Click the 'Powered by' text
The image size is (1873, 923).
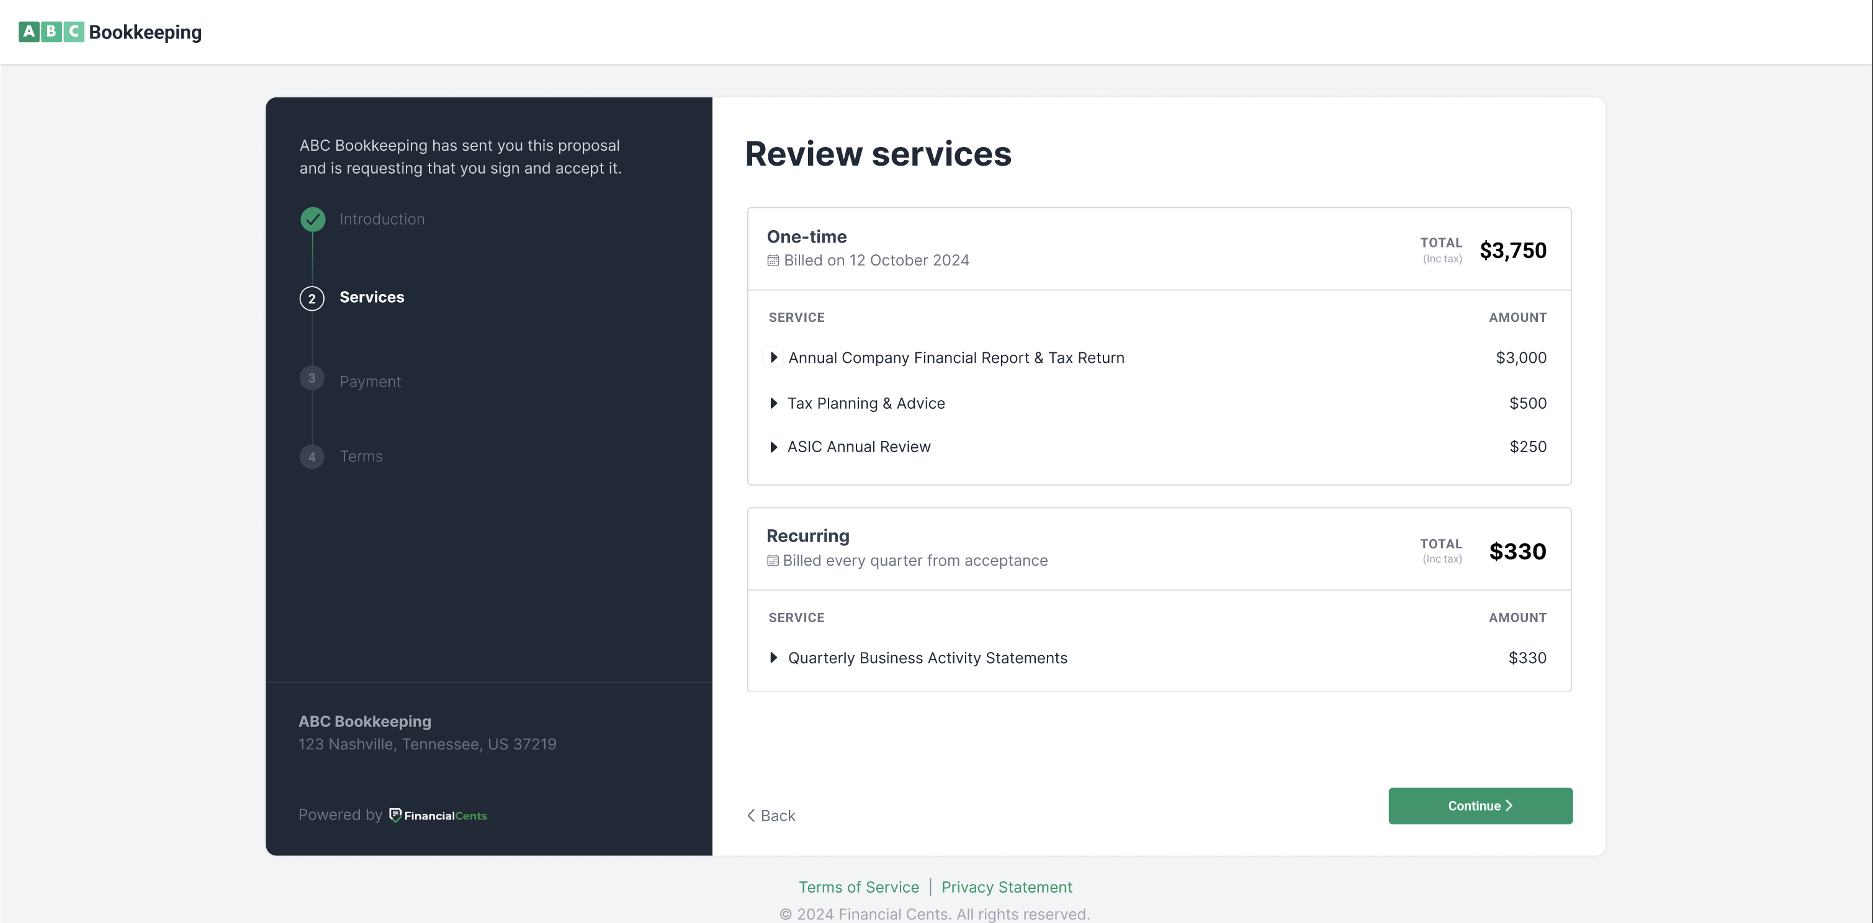click(339, 814)
